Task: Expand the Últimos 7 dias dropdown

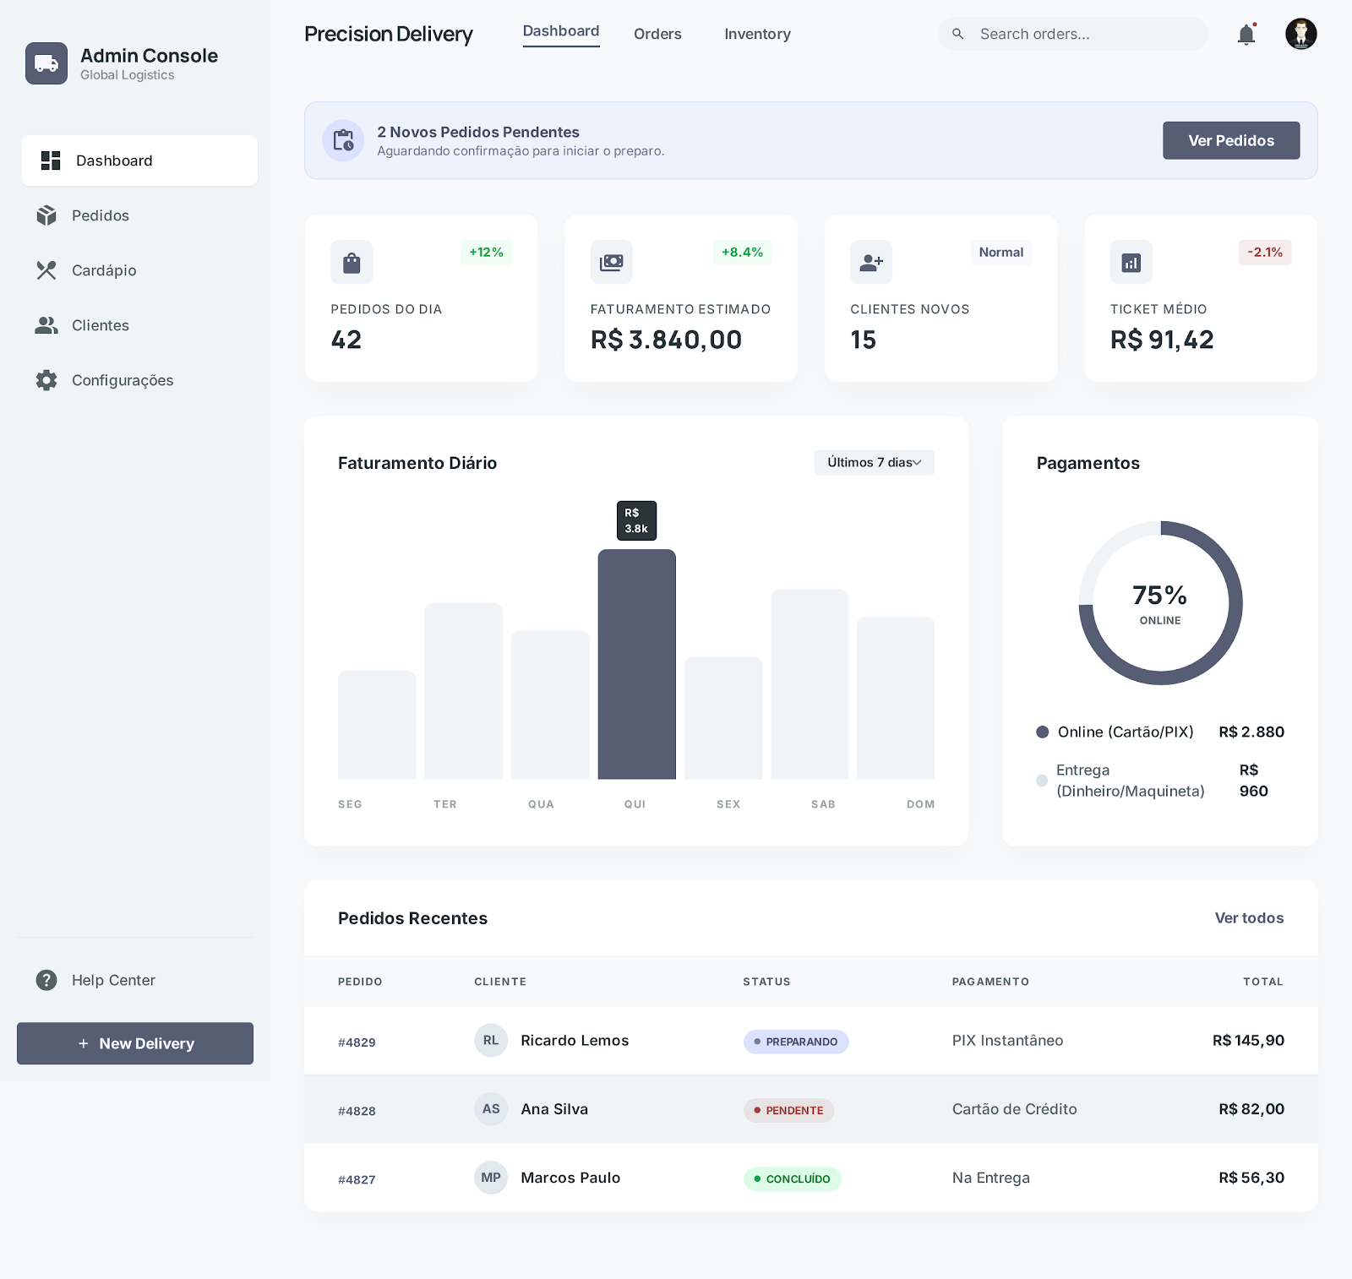Action: [874, 462]
